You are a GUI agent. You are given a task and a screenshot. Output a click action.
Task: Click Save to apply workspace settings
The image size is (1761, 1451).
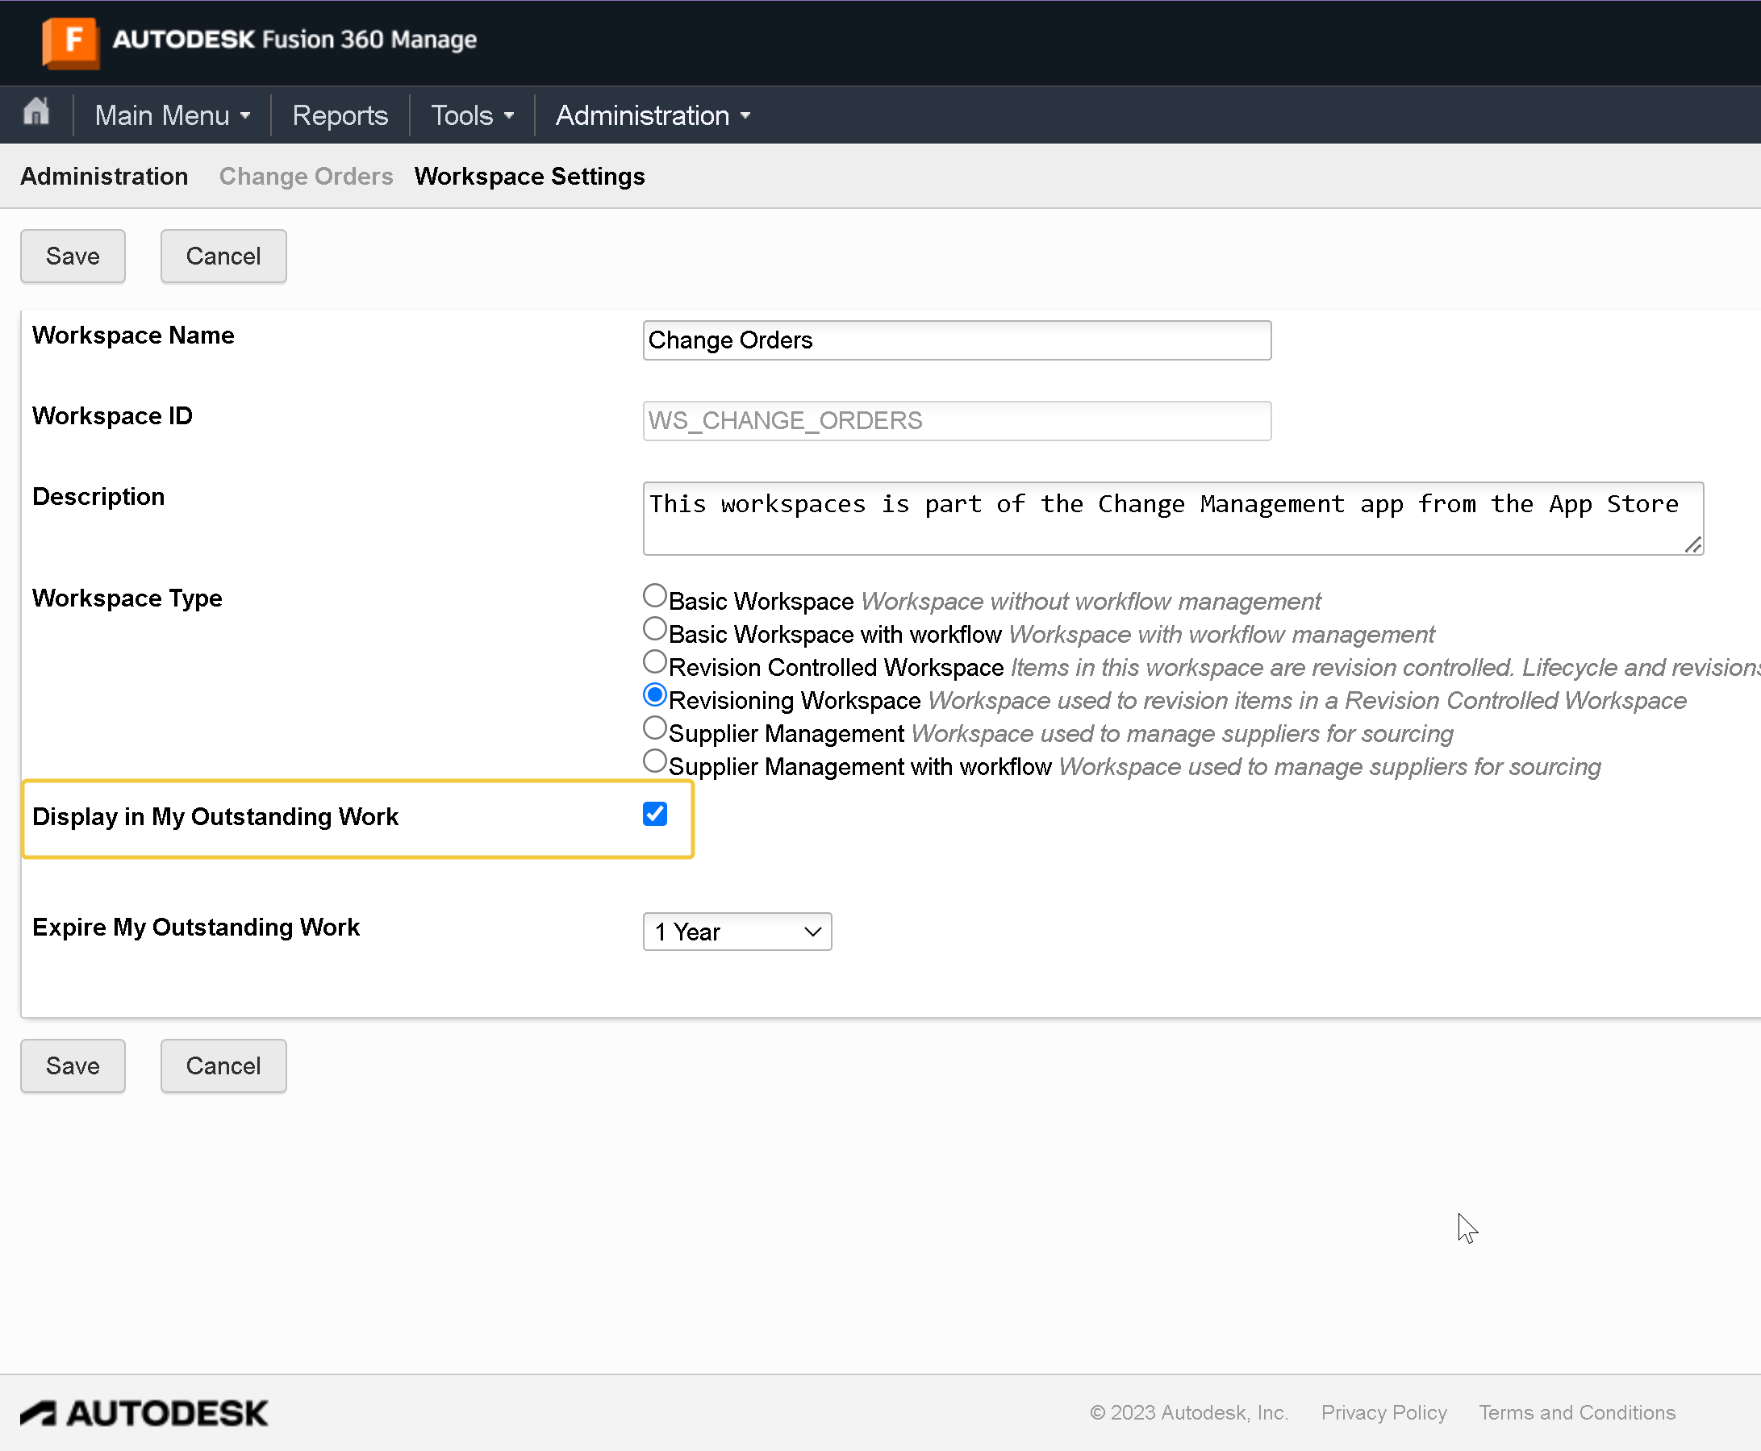pos(72,256)
